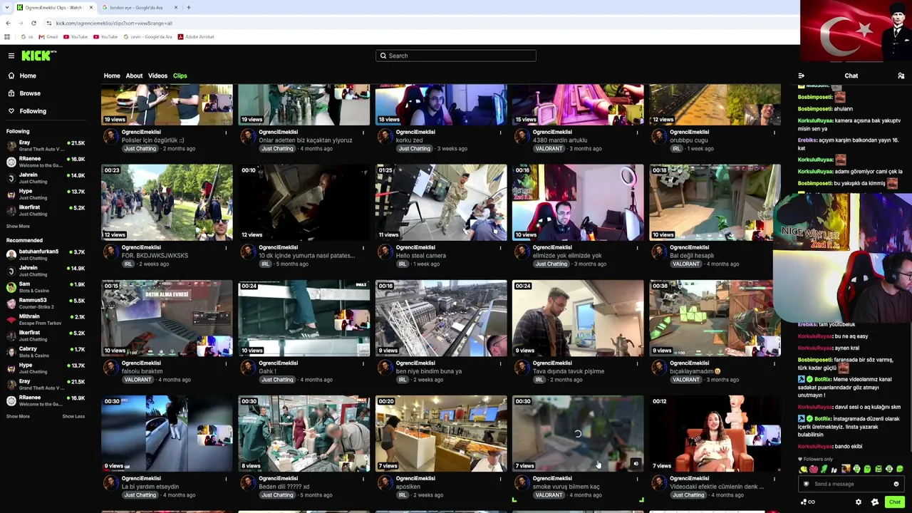Image resolution: width=912 pixels, height=513 pixels.
Task: Open batuhanfurkan5 recommended channel
Action: [46, 254]
